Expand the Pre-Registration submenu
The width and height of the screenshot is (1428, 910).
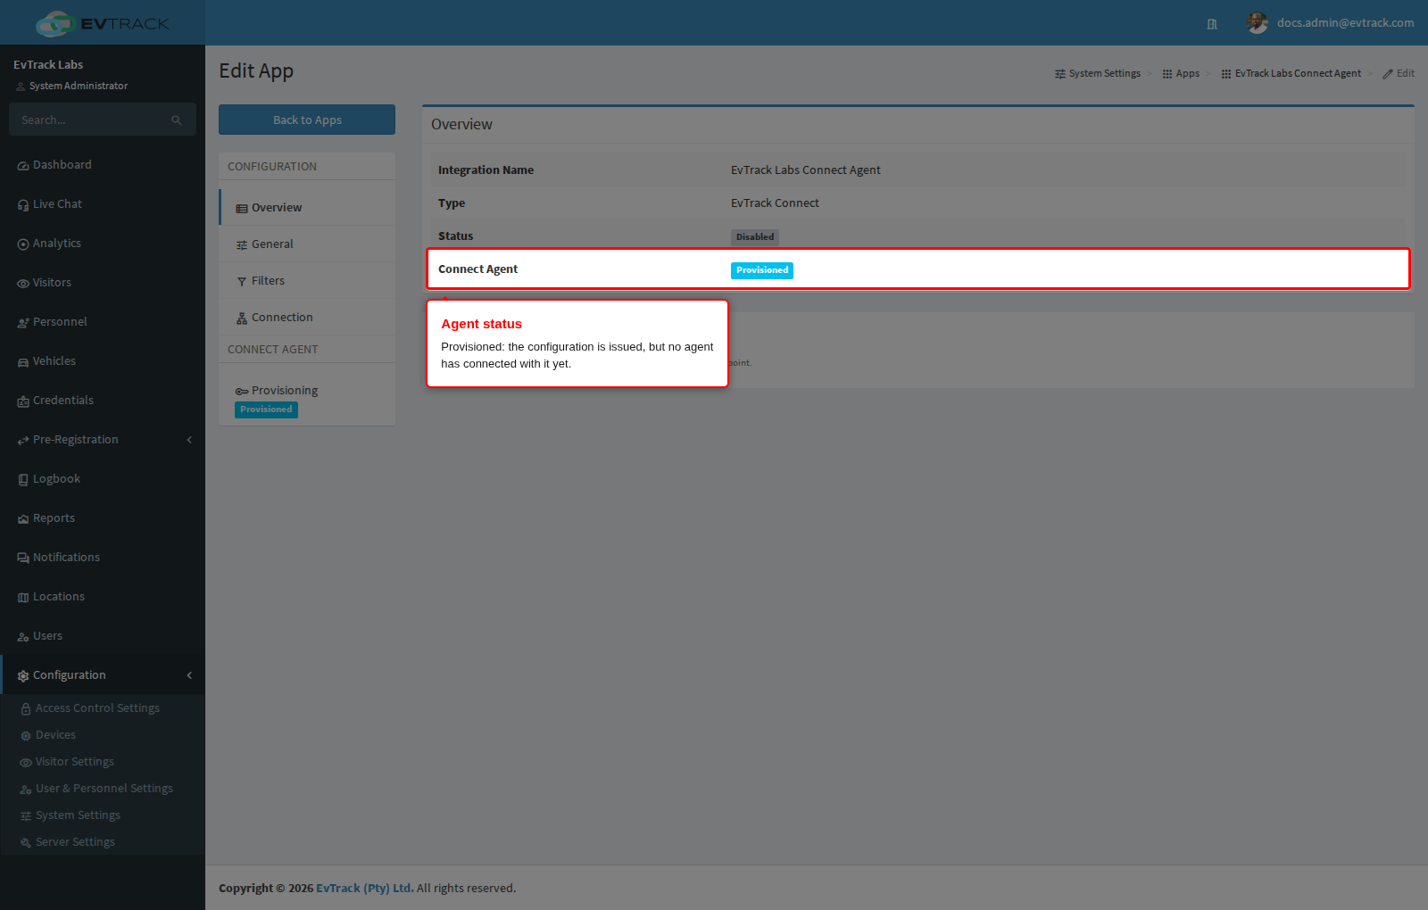coord(103,440)
